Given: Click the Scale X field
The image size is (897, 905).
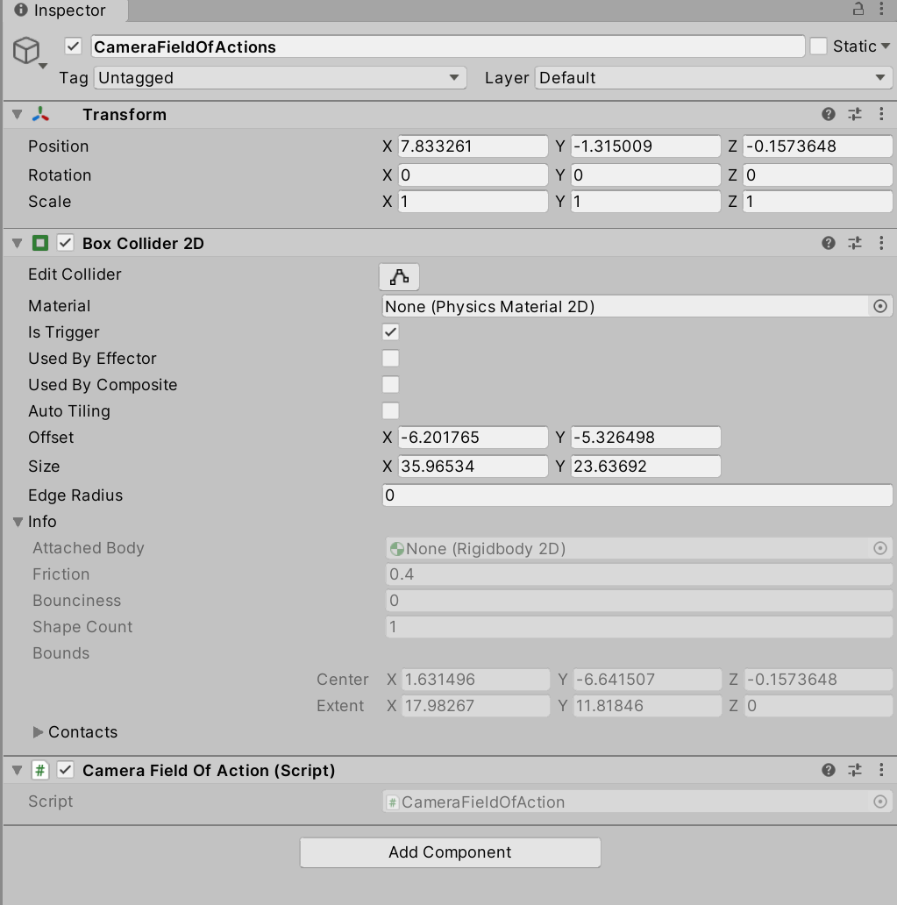Looking at the screenshot, I should 473,202.
